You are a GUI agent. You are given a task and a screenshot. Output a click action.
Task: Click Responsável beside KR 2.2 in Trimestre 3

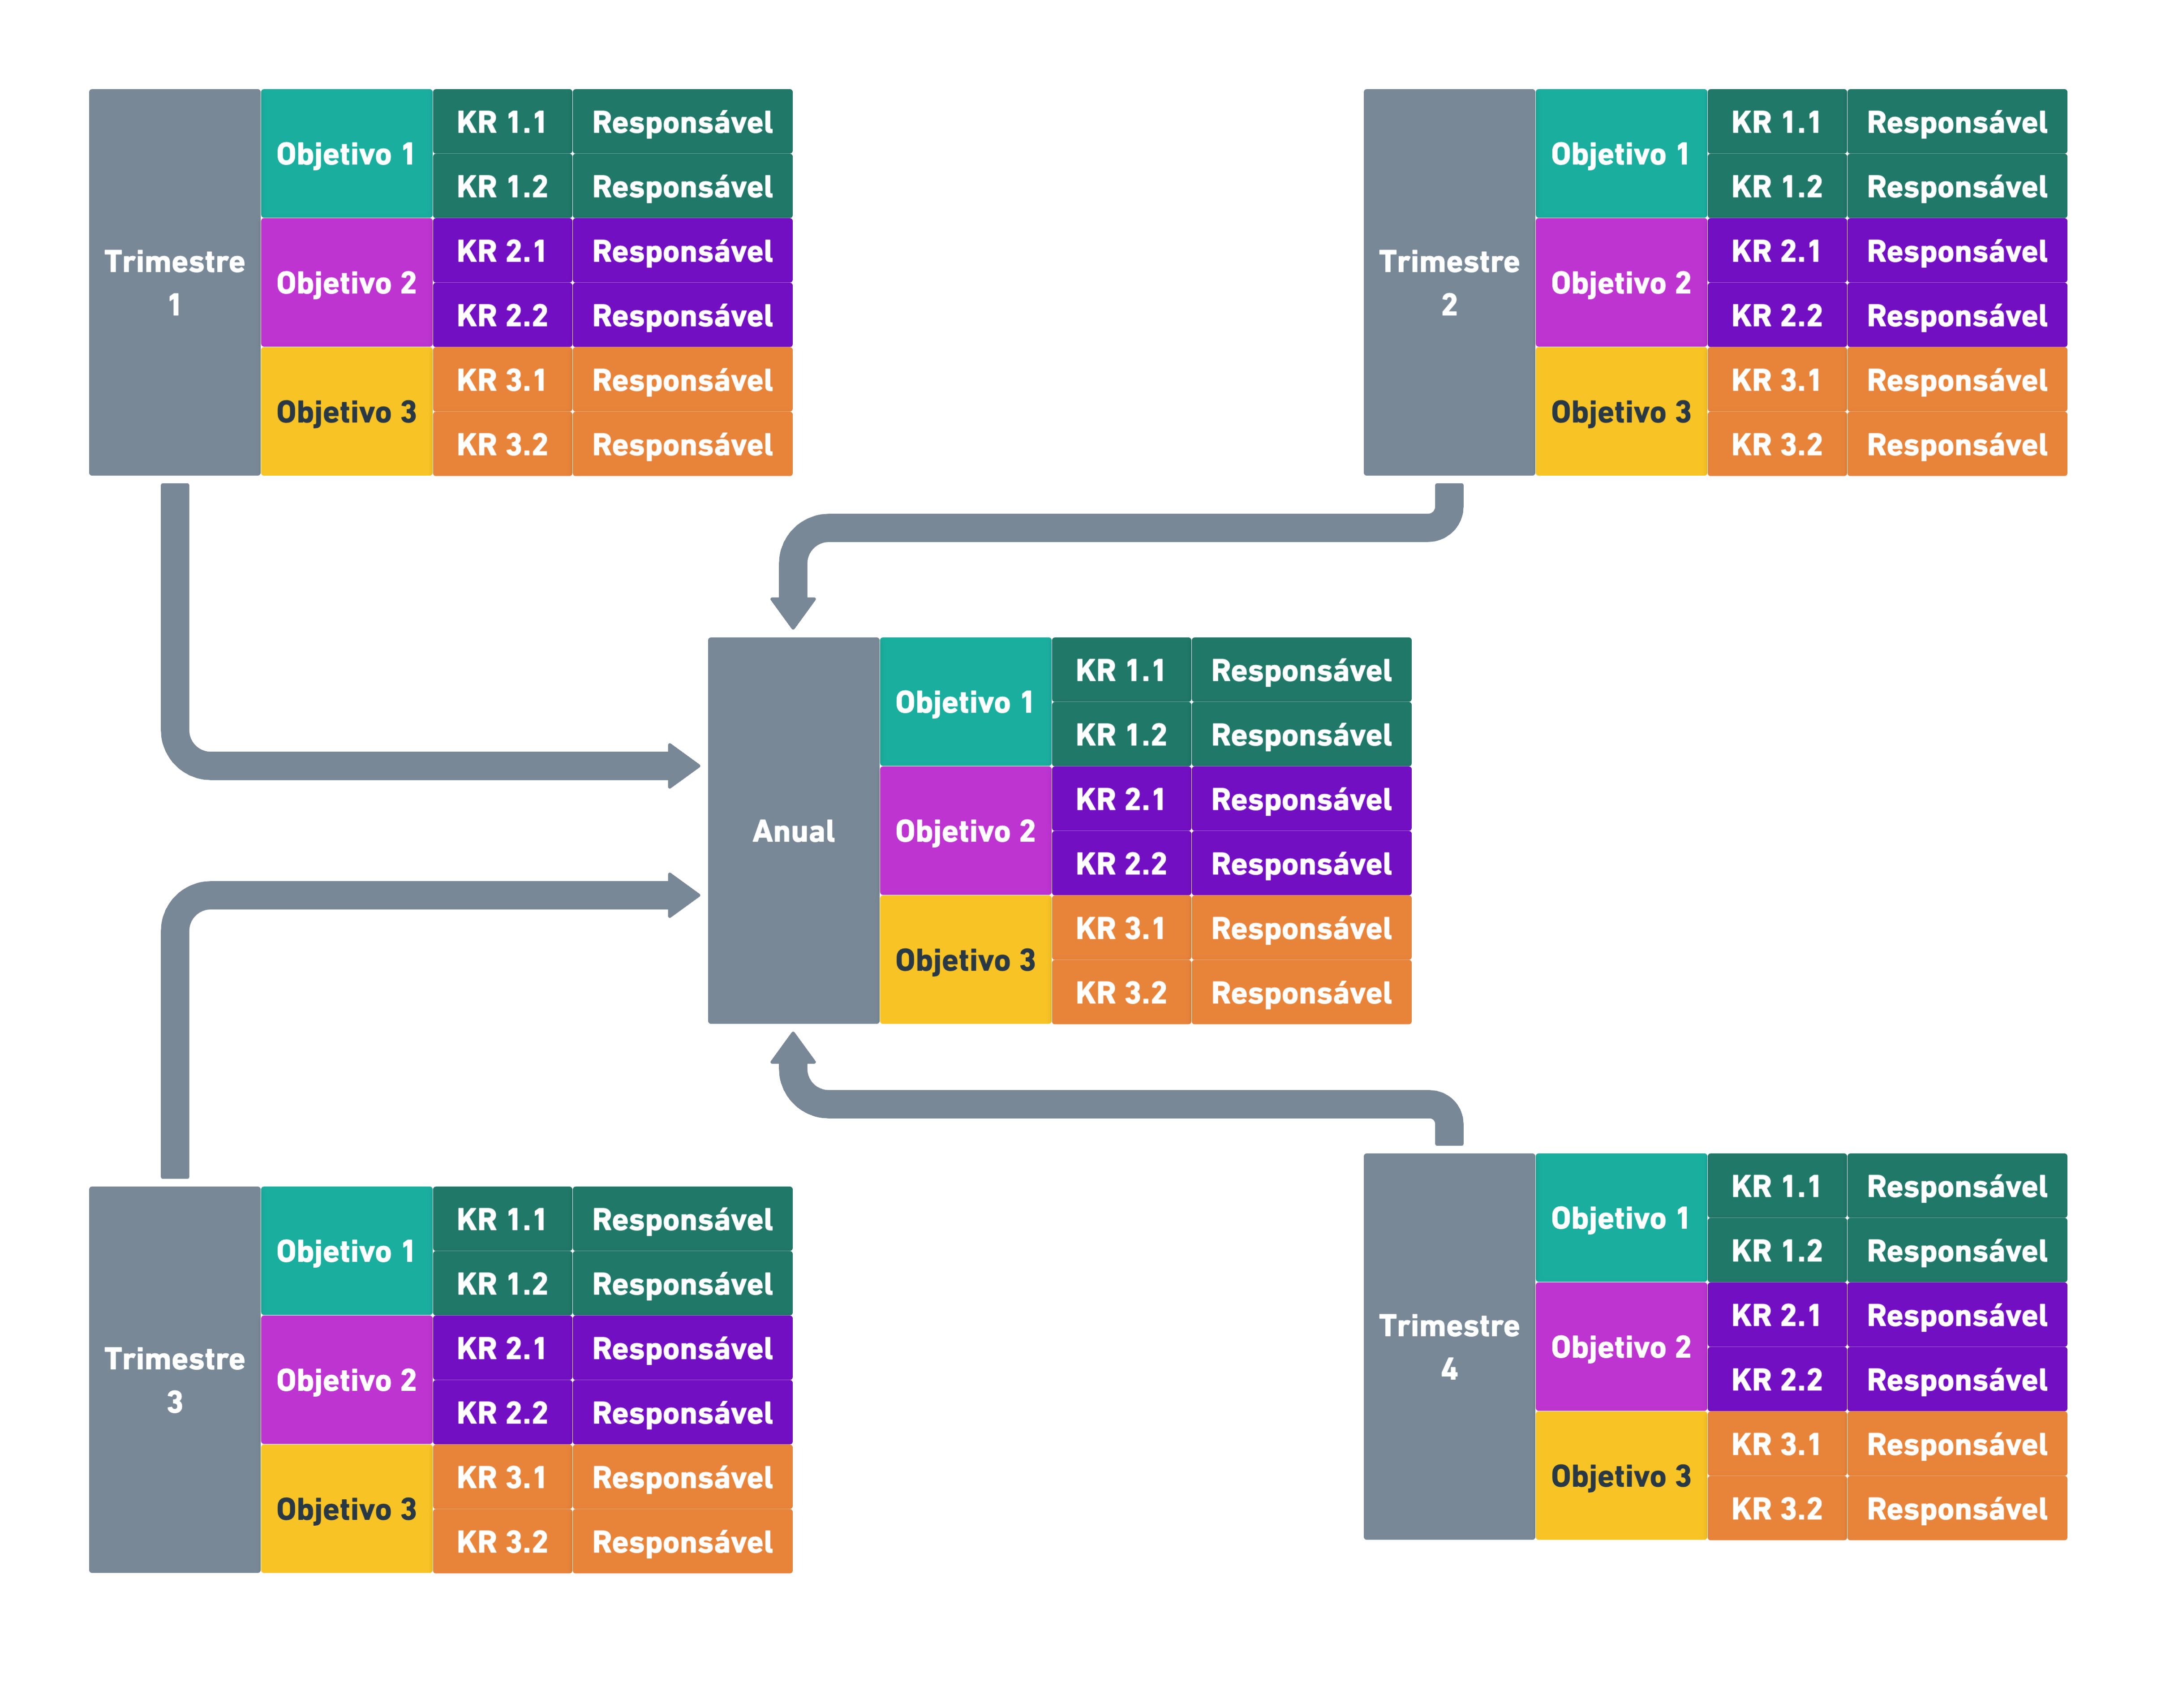click(682, 1412)
